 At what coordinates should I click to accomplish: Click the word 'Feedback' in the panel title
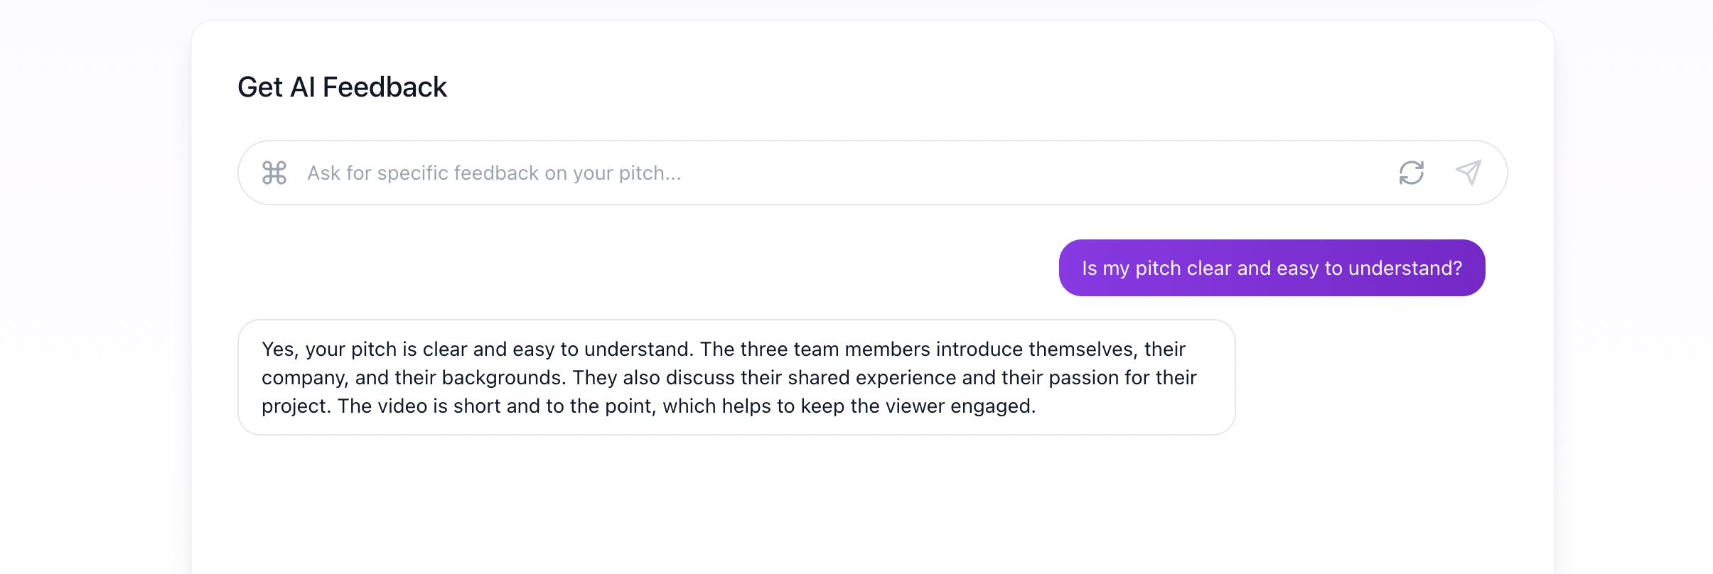[x=385, y=87]
